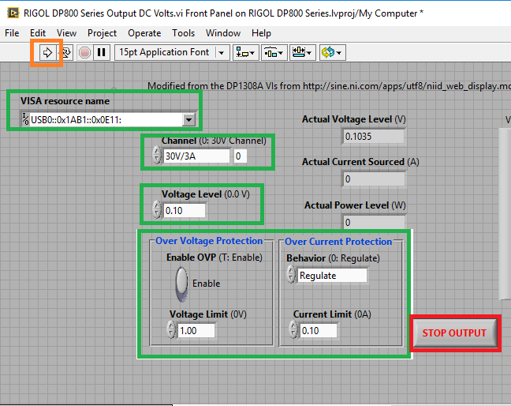Click the Actual Current Sourced indicator value
This screenshot has width=511, height=406.
[x=374, y=179]
